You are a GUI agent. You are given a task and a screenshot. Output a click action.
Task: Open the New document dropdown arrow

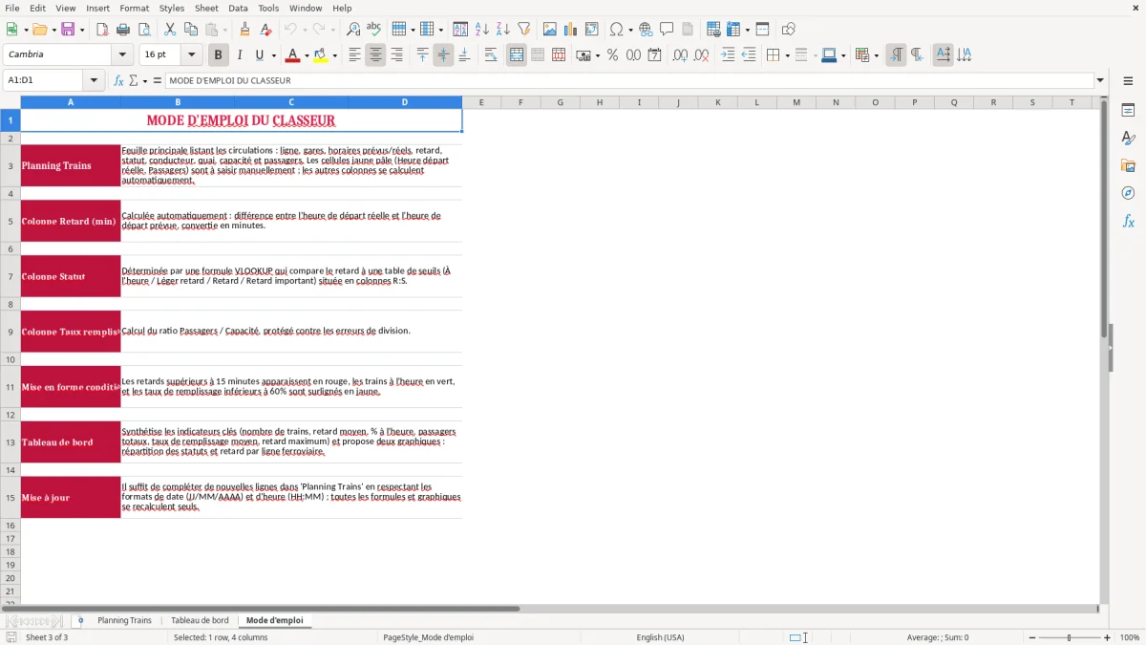[25, 30]
